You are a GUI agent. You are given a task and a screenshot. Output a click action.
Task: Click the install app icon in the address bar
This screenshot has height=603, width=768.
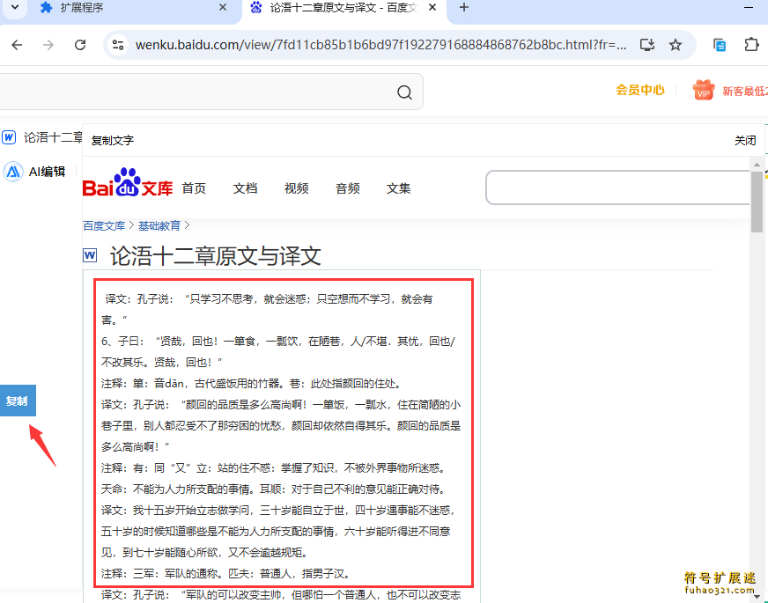pyautogui.click(x=647, y=45)
